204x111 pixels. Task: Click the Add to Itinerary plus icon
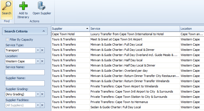tap(23, 6)
